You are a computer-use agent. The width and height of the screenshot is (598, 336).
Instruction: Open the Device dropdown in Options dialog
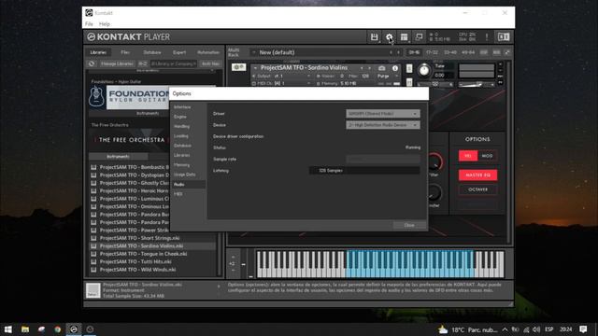pyautogui.click(x=383, y=125)
